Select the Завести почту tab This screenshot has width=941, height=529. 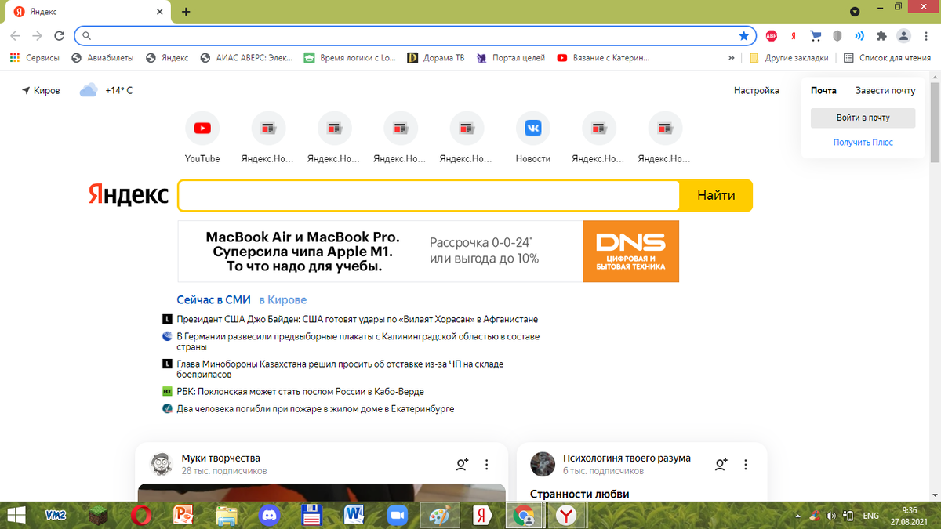[x=885, y=90]
